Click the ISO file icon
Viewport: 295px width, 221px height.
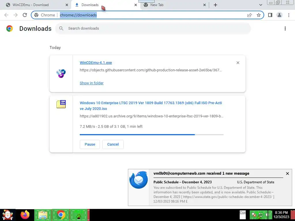point(61,104)
